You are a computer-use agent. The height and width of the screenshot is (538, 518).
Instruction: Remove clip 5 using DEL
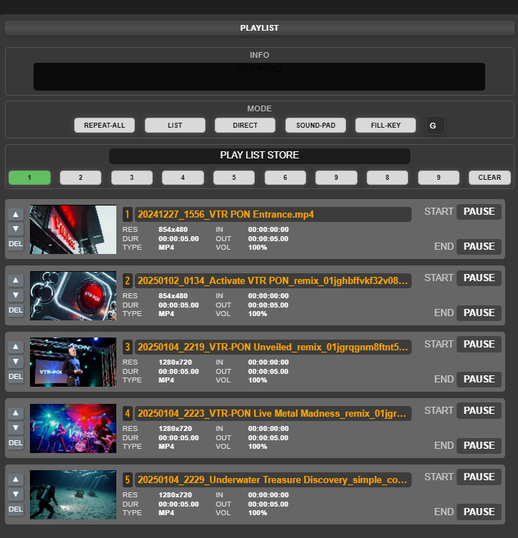point(16,509)
